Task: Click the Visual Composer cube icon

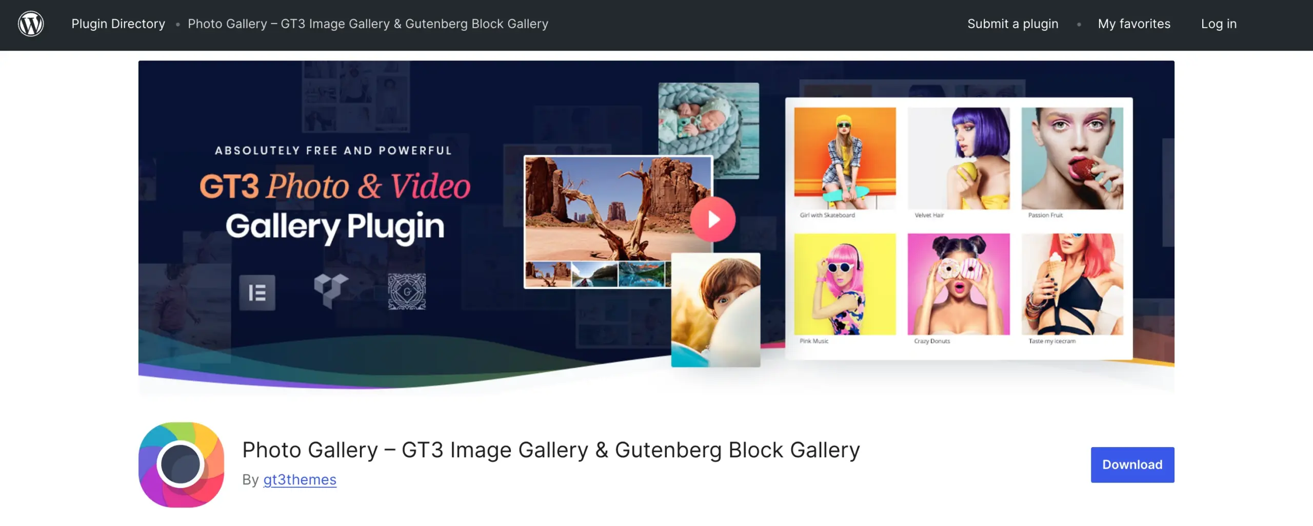Action: click(331, 290)
